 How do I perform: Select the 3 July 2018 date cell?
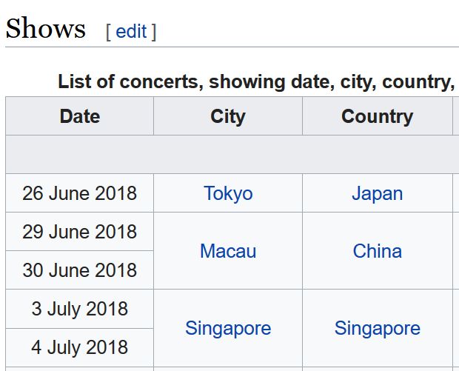point(80,309)
